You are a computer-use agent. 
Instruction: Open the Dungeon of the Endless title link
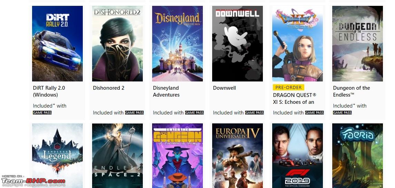[352, 91]
